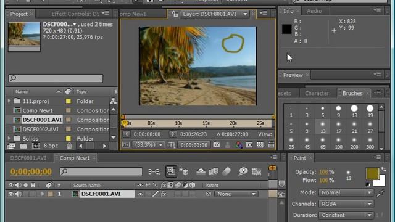
Task: Click the Paint eyedropper icon
Action: [380, 193]
